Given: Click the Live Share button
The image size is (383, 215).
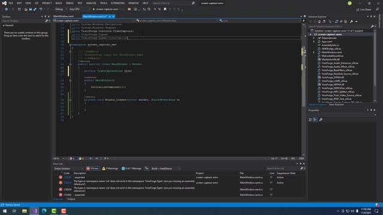Looking at the screenshot, I should tap(363, 10).
